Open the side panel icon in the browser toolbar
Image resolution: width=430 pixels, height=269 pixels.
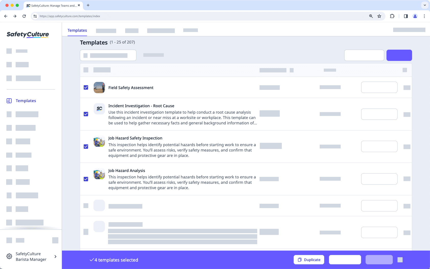(x=406, y=16)
